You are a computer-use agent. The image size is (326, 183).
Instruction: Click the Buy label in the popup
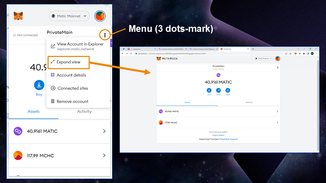point(39,95)
